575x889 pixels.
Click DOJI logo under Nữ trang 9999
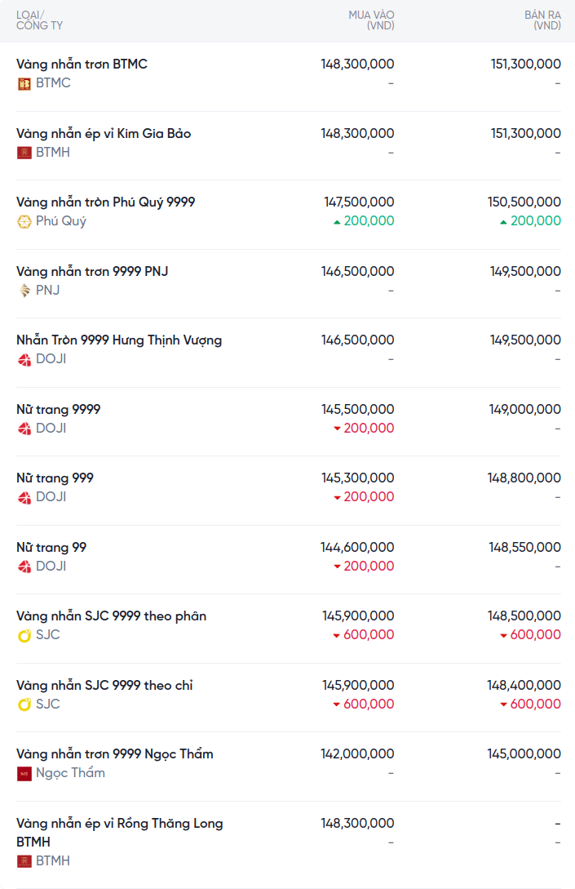(x=24, y=429)
